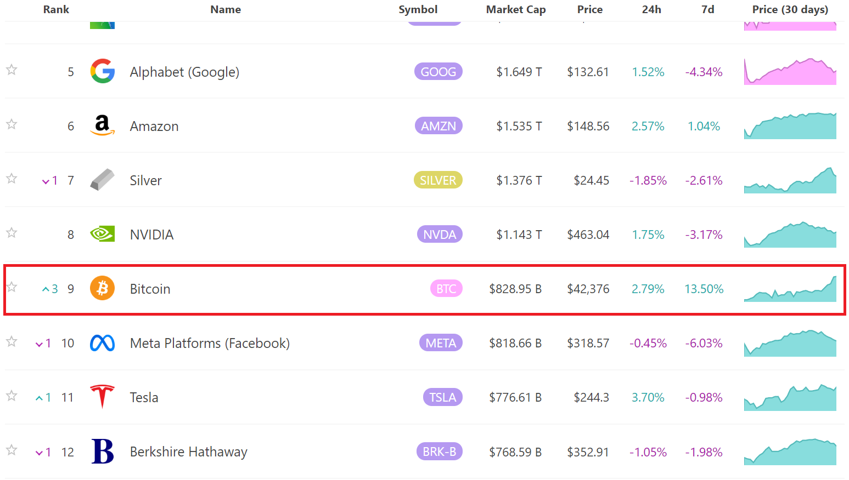
Task: Sort table by 24h change header
Action: pos(651,9)
